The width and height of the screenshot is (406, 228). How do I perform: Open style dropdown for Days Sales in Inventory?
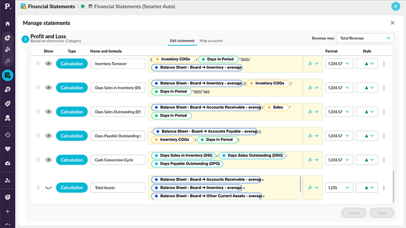367,88
